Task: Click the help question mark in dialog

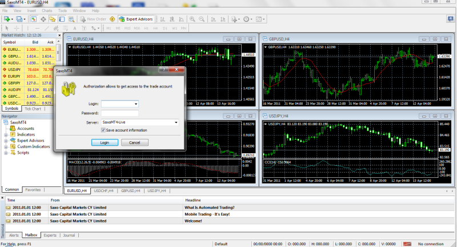Action: coord(164,69)
